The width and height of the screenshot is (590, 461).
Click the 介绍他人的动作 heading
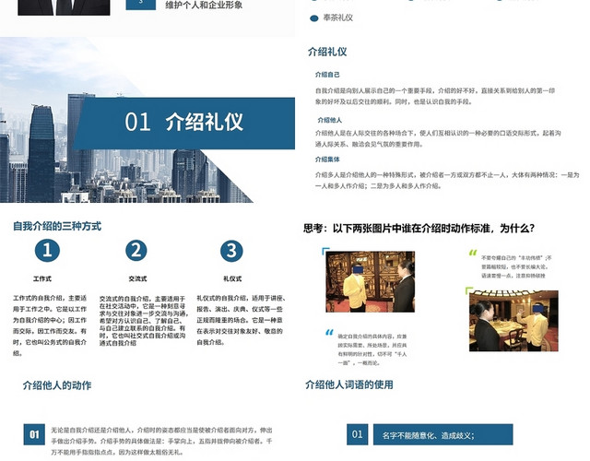point(57,385)
